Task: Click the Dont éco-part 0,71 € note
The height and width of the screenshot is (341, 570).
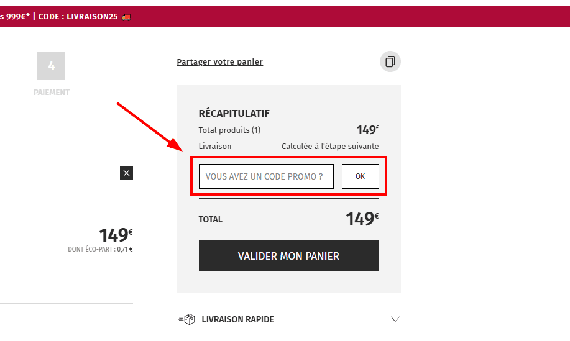Action: click(x=100, y=250)
